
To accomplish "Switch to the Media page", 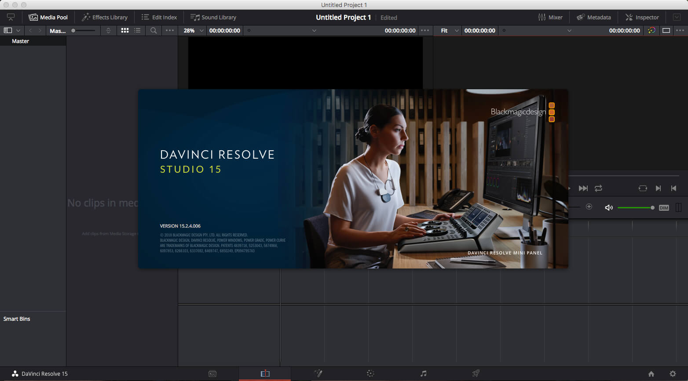I will point(212,374).
